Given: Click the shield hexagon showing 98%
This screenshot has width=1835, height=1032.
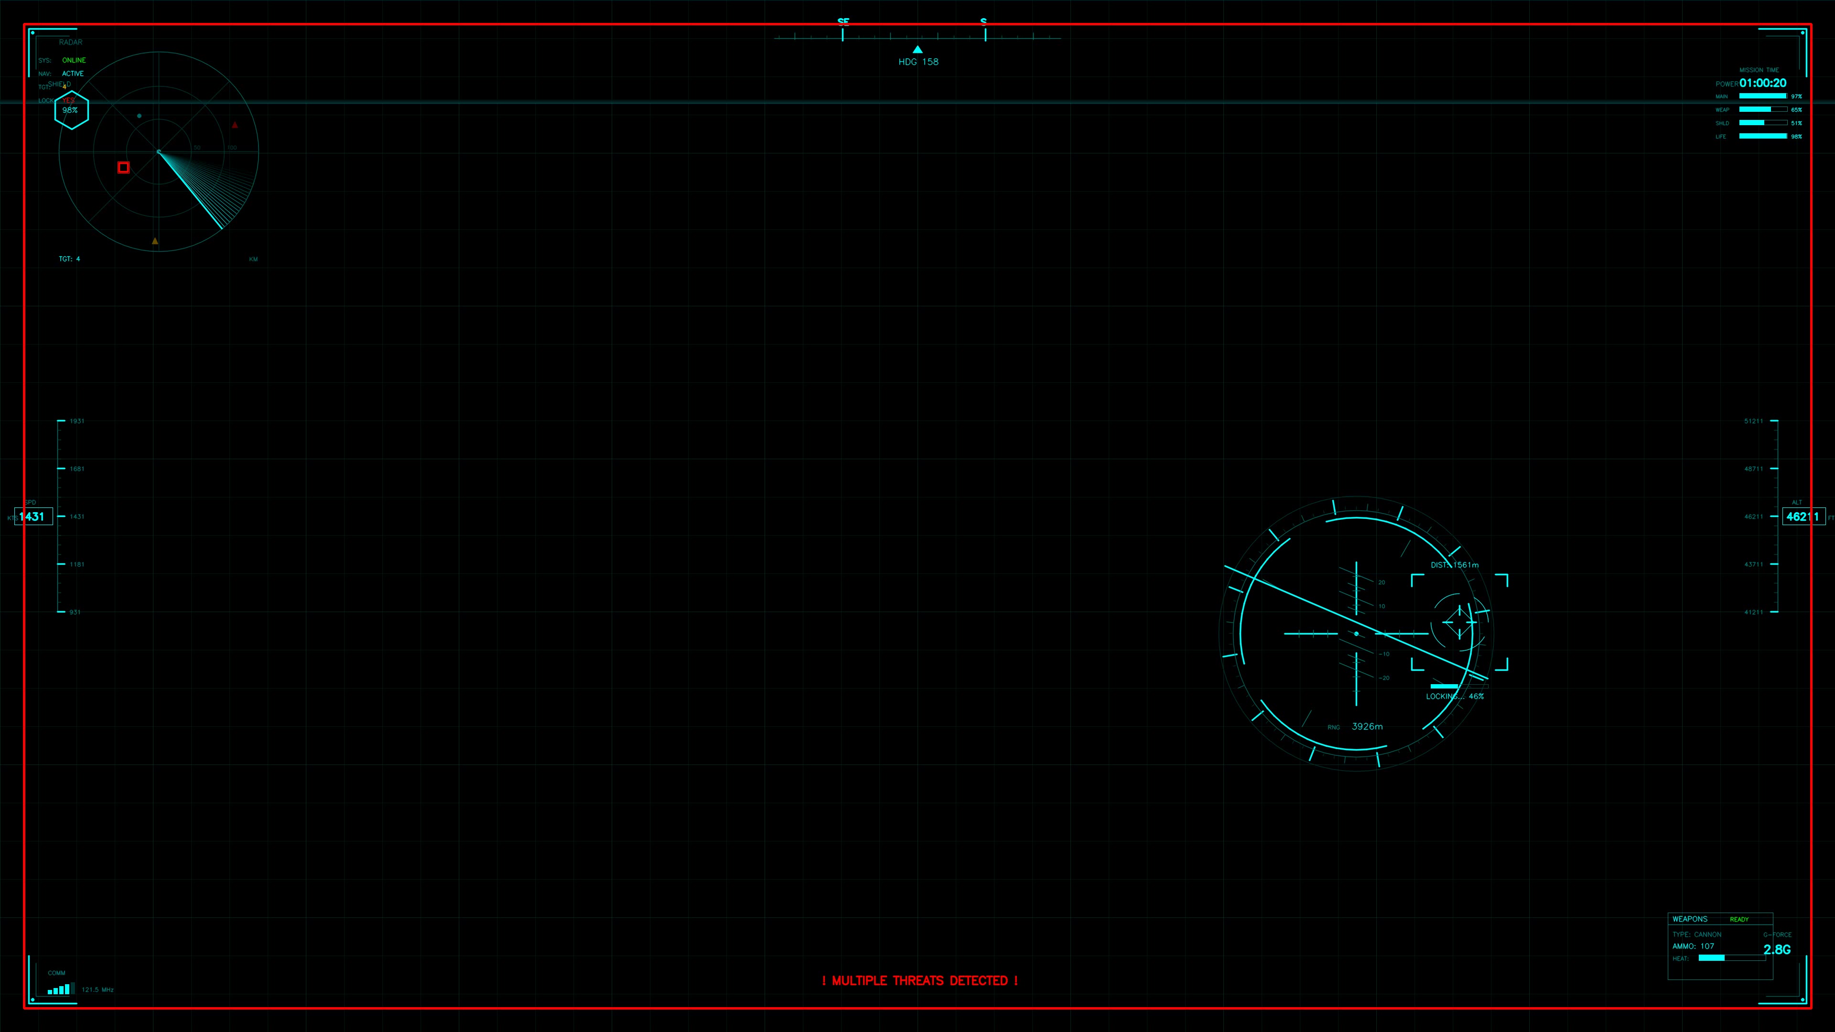Looking at the screenshot, I should point(71,110).
